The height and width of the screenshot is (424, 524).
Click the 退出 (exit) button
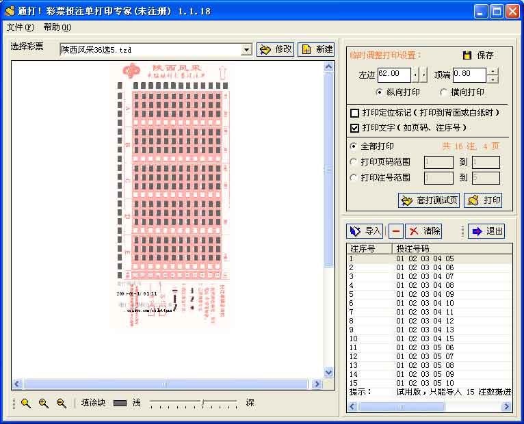487,231
